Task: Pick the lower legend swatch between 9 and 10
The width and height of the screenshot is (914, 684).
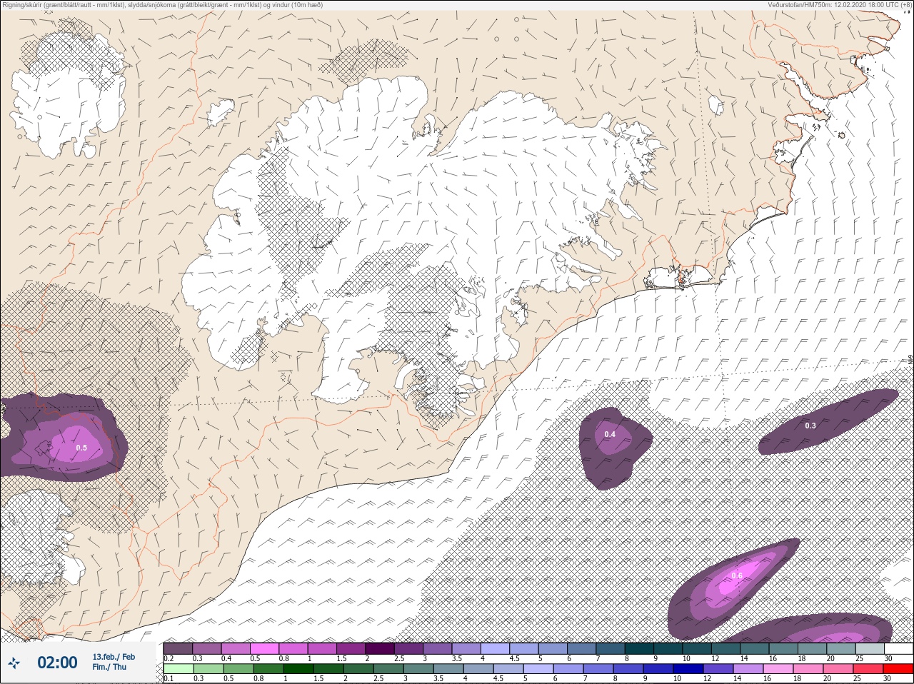Action: click(658, 669)
